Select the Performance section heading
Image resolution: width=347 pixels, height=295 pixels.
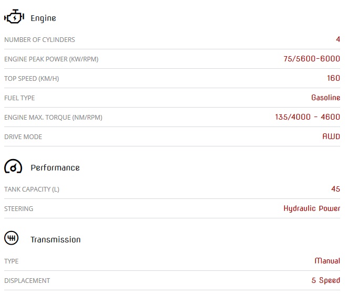[x=55, y=168]
